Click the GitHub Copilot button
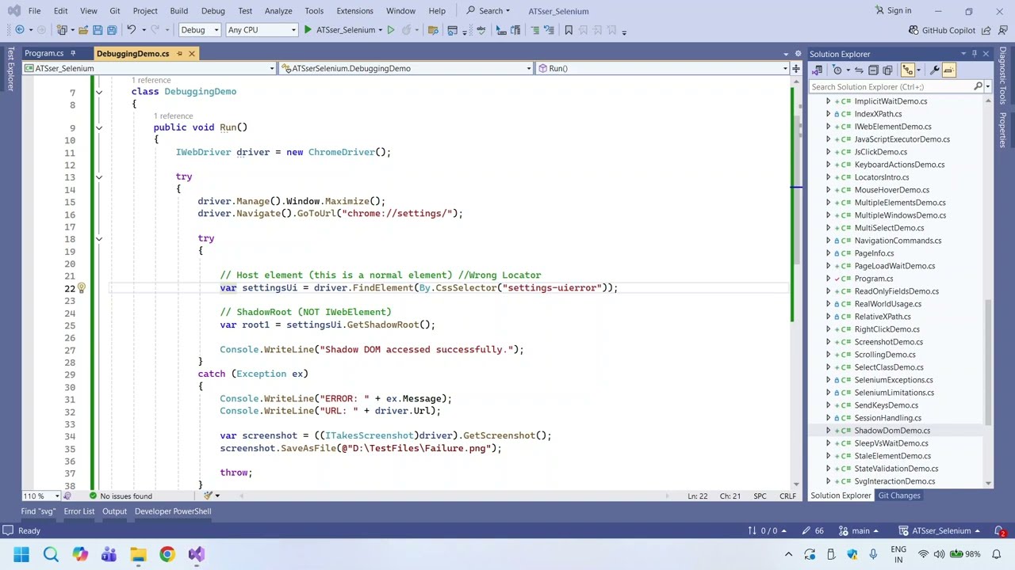 point(942,30)
